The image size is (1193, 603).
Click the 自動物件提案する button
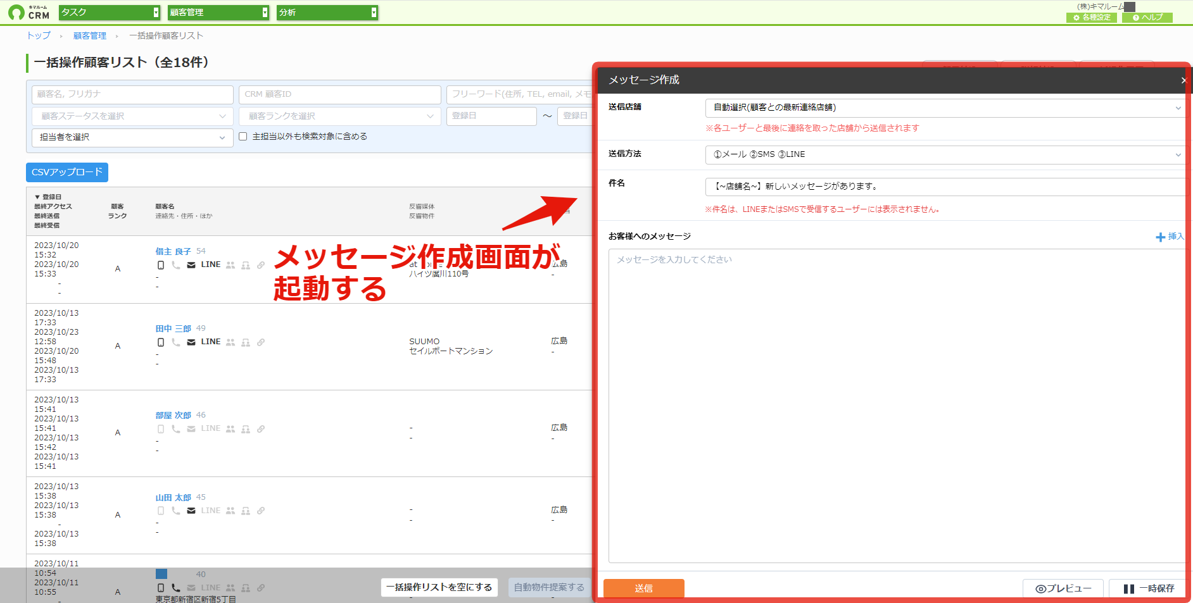point(549,587)
